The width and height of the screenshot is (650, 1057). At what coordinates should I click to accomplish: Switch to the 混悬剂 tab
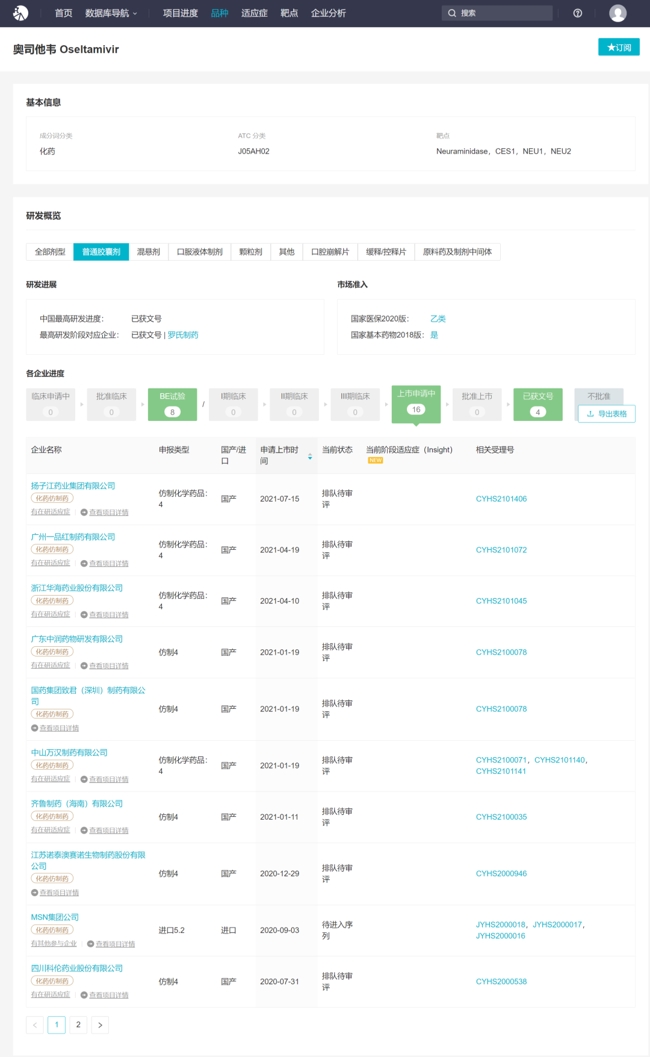[149, 252]
